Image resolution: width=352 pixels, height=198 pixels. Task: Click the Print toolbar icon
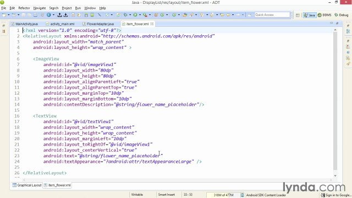click(35, 15)
